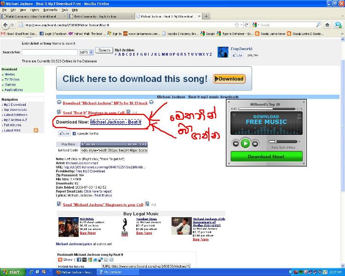Reload the page with the refresh icon

coord(247,25)
